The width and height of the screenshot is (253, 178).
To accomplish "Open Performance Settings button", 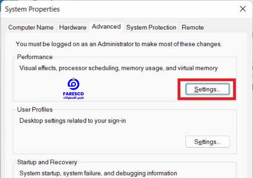I will click(208, 89).
